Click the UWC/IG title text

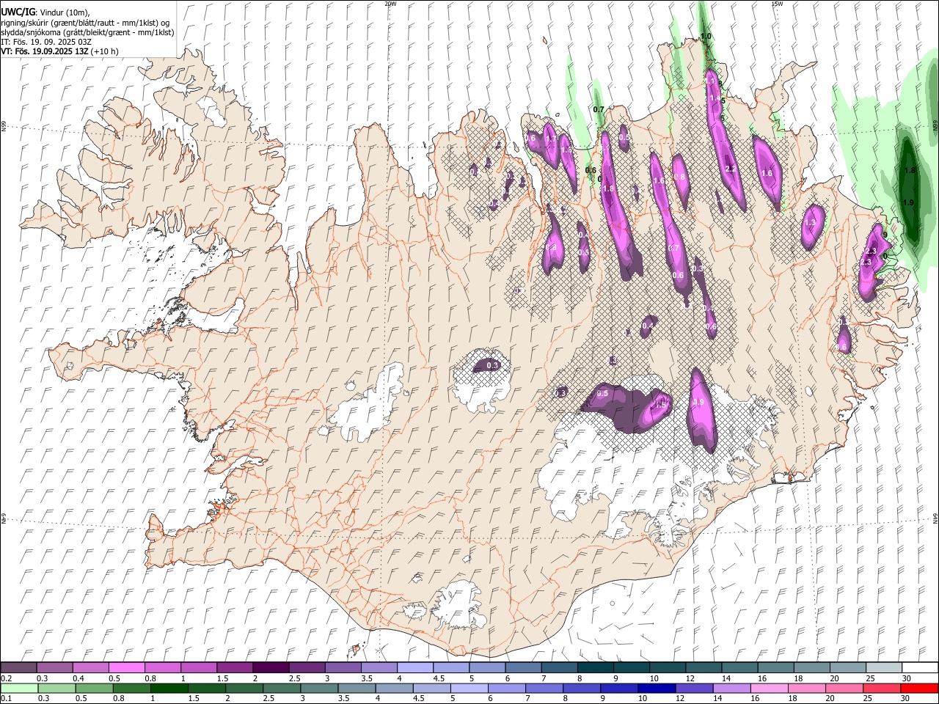(x=18, y=12)
